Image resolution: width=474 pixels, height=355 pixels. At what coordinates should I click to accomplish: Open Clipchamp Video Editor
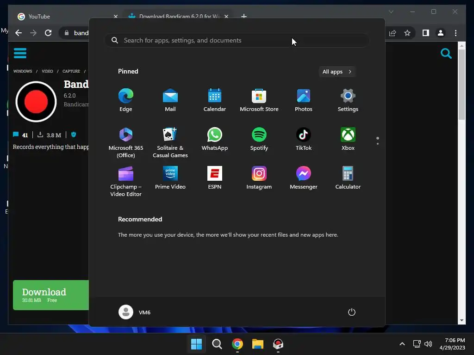[126, 181]
